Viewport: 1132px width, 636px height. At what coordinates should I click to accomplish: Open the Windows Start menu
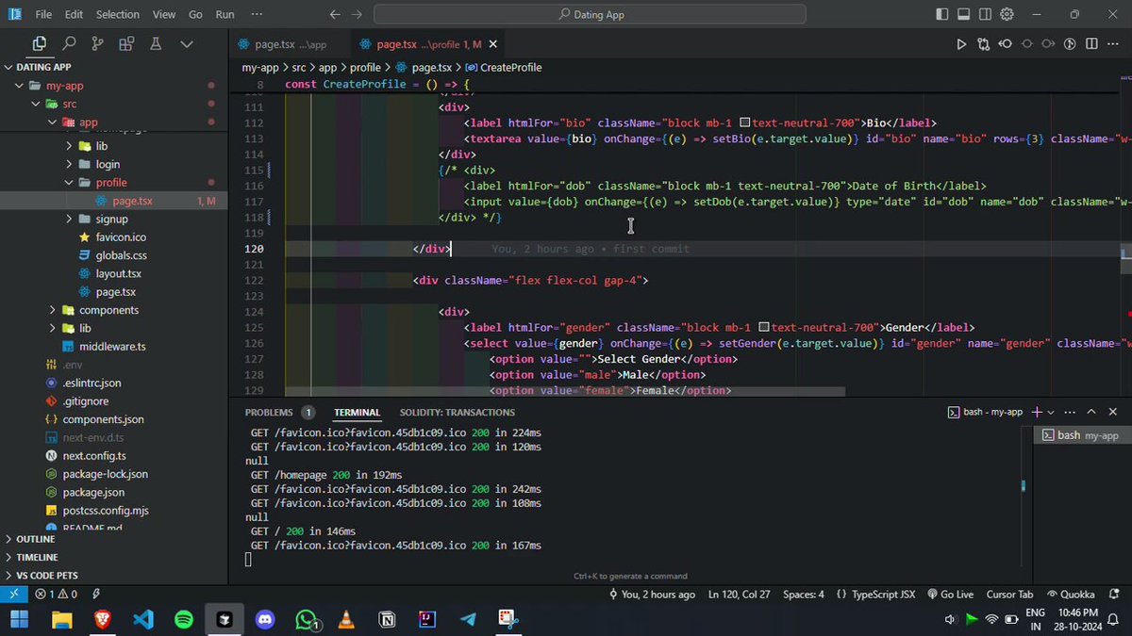pos(20,619)
